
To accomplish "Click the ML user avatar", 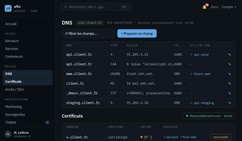I will coord(8,134).
